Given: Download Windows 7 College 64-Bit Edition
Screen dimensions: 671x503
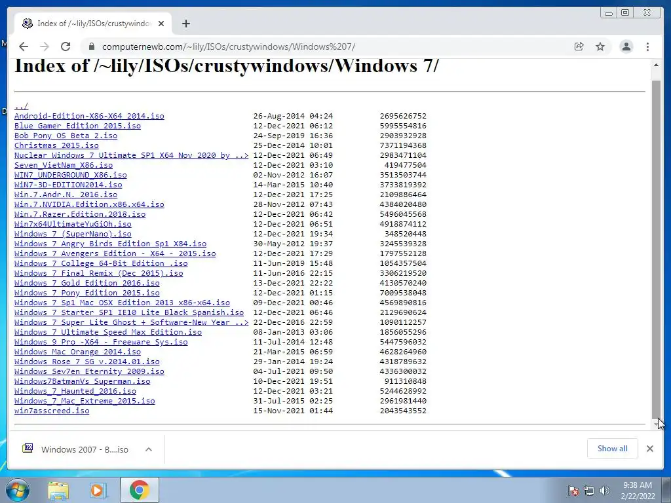Looking at the screenshot, I should [100, 263].
